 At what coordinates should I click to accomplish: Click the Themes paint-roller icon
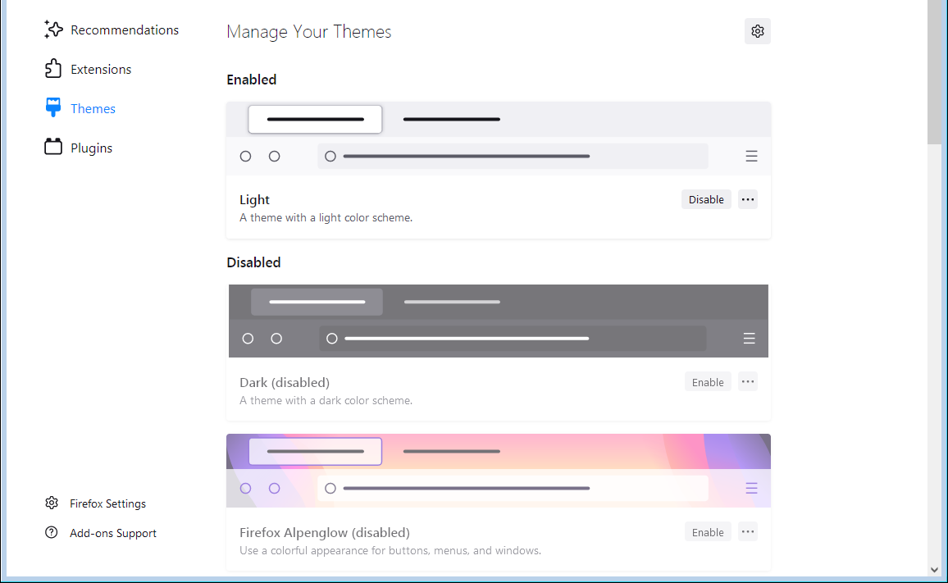click(x=52, y=107)
